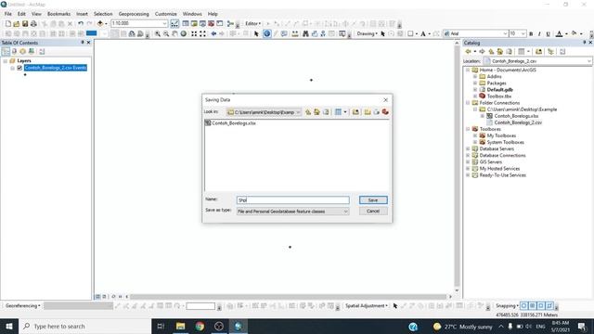Open the Drawing dropdown menu
594x334 pixels.
pos(367,33)
